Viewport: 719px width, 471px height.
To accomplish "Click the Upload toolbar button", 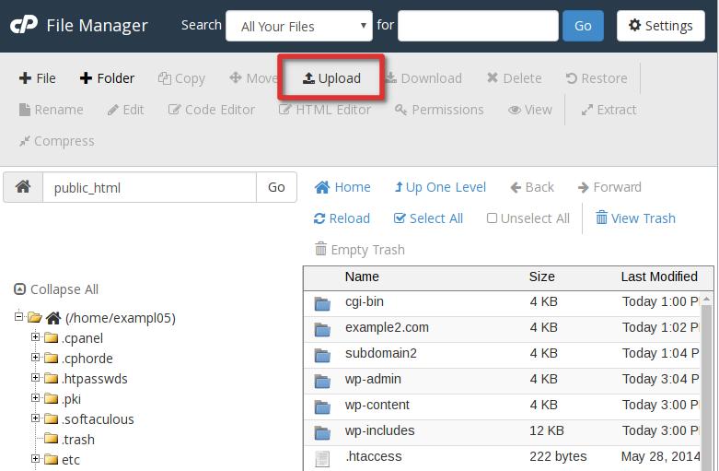I will 331,78.
